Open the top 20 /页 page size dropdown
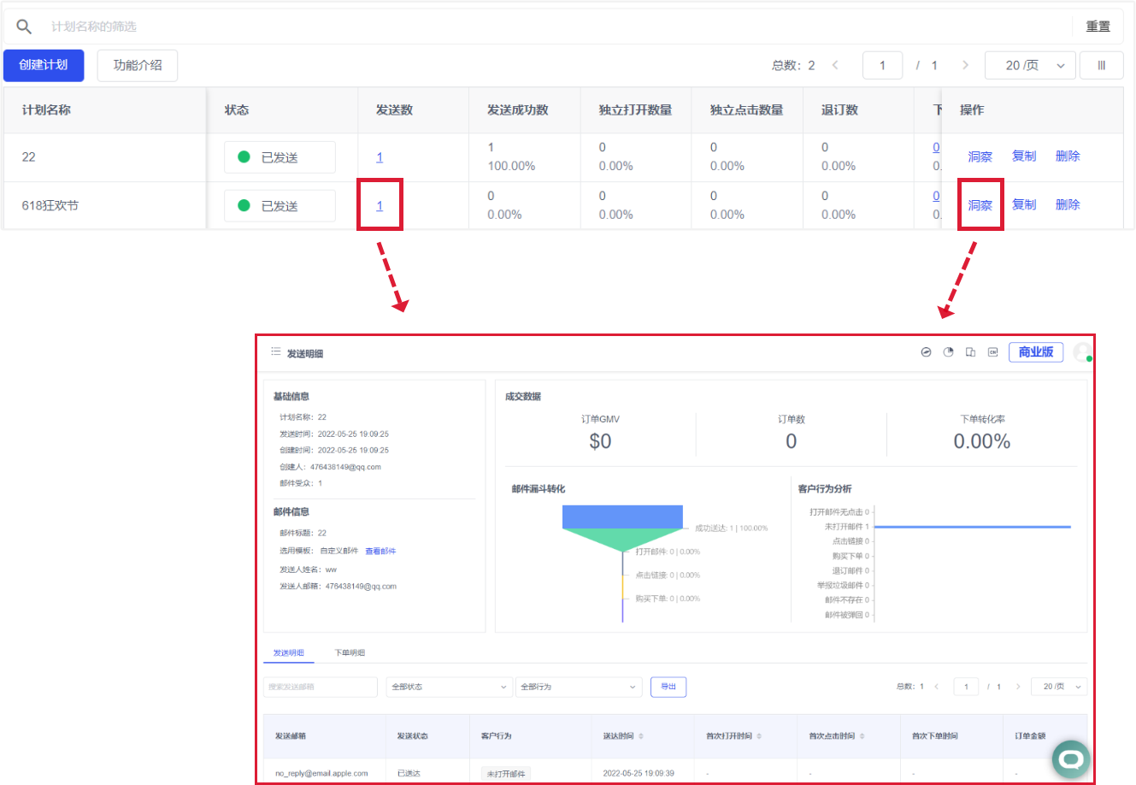This screenshot has height=785, width=1136. coord(1030,65)
